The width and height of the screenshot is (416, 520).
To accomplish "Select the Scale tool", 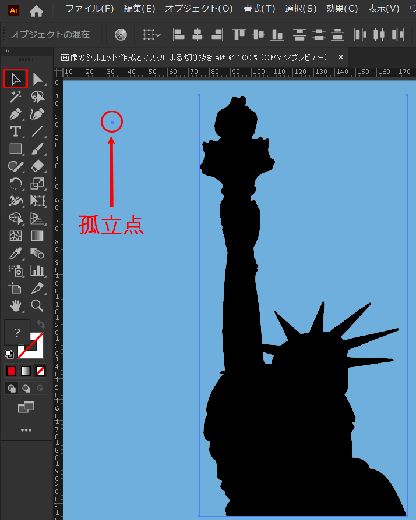I will 37,183.
